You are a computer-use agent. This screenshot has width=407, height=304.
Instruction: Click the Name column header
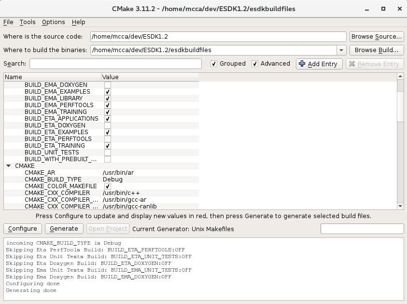click(53, 77)
